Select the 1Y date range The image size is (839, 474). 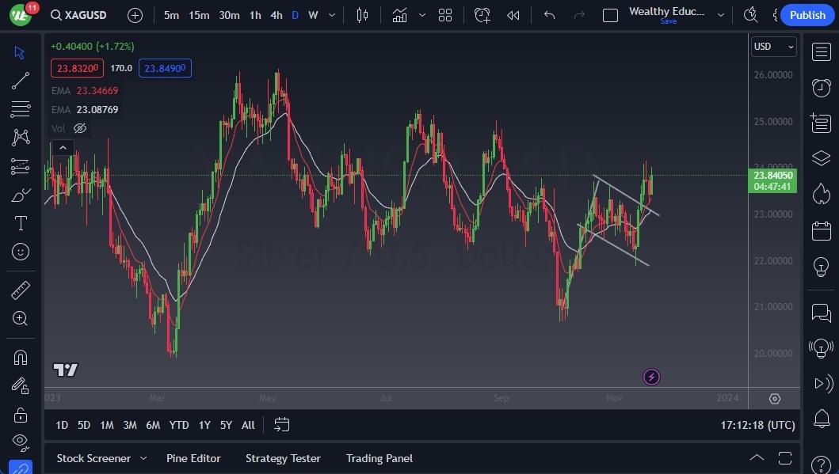(x=204, y=425)
